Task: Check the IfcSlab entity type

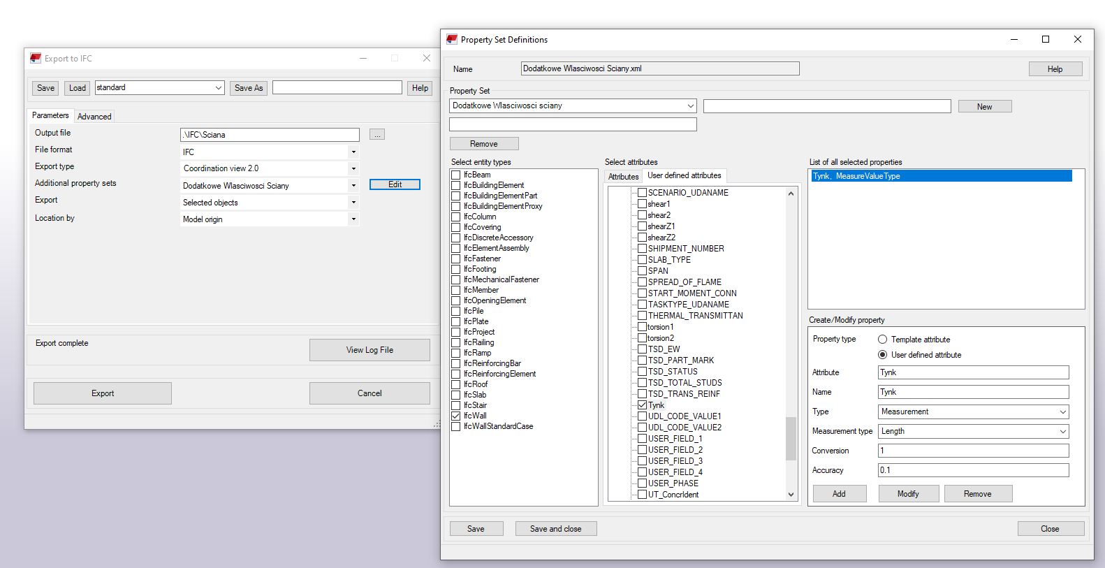Action: point(455,395)
